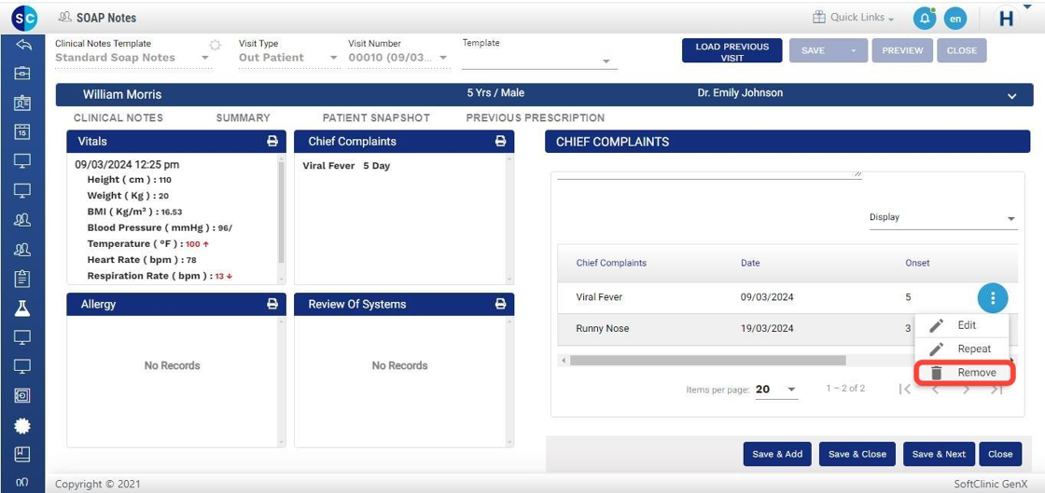Switch to the Patient Snapshot tab
The image size is (1045, 493).
pos(376,118)
